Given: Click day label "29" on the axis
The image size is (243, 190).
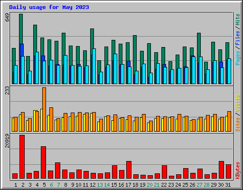Looking at the screenshot, I should tap(214, 185).
